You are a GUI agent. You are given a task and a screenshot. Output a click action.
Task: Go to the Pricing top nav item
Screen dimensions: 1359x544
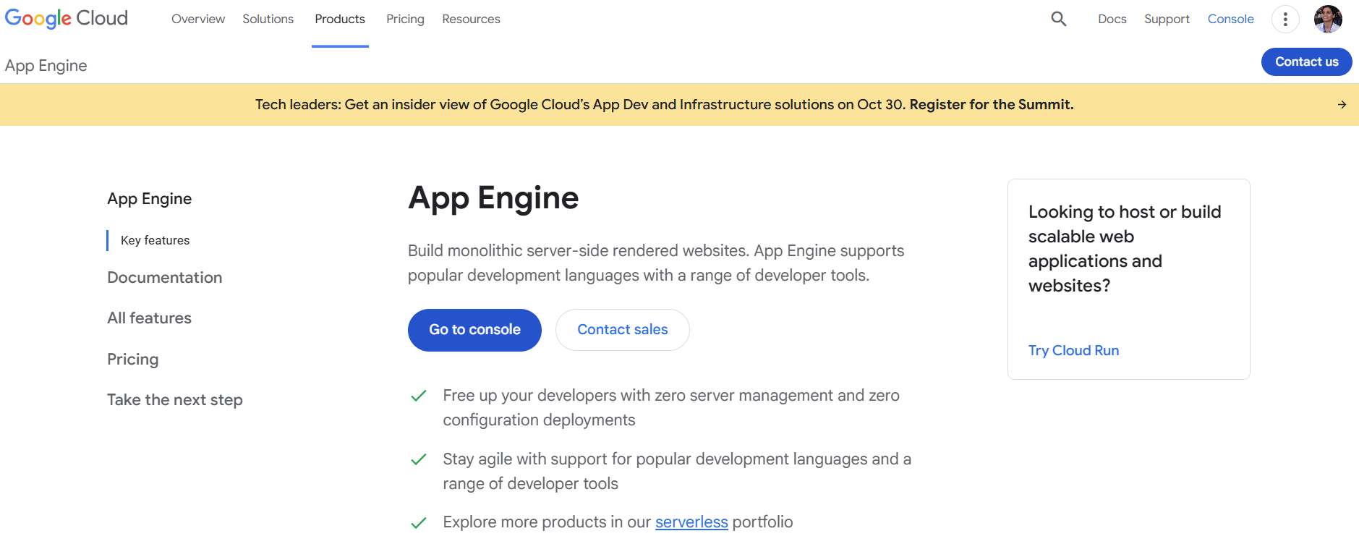[x=405, y=19]
